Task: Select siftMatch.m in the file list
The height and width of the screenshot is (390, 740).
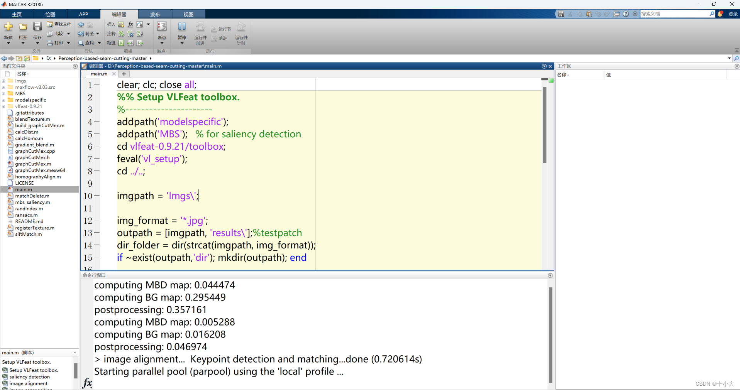Action: click(29, 234)
